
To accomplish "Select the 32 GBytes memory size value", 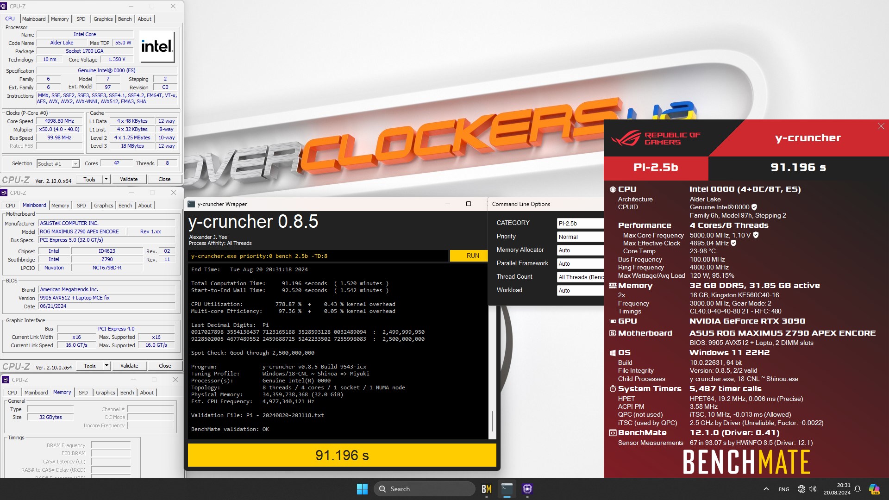I will pyautogui.click(x=50, y=417).
